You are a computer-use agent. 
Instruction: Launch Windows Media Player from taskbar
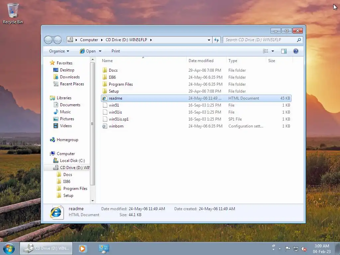[x=82, y=248]
